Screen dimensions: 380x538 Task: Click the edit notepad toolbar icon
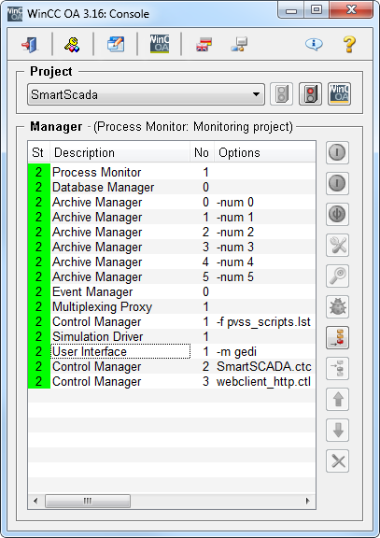point(116,44)
